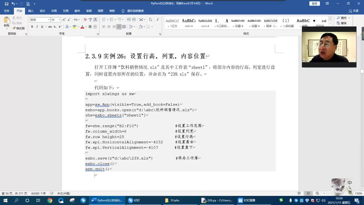Screen dimensions: 364x205
Task: Switch to the 设计 (Design) tab
Action: 42,11
